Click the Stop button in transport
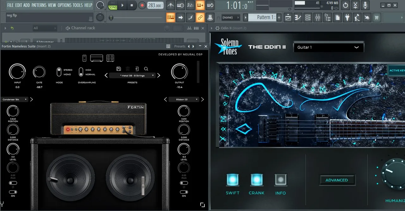 (132, 5)
